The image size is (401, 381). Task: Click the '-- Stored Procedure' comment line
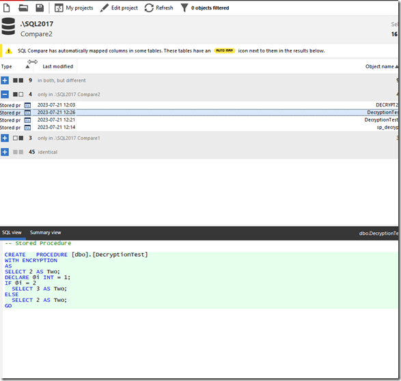click(38, 243)
